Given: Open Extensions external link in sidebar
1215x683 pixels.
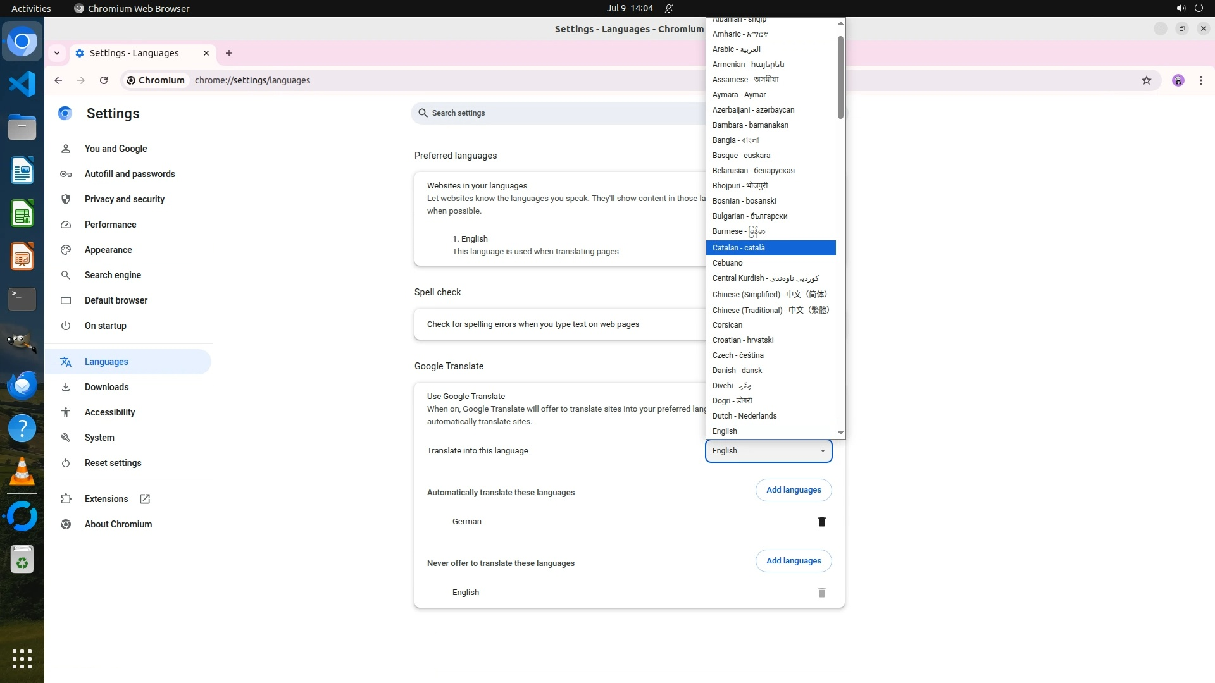Looking at the screenshot, I should (106, 499).
